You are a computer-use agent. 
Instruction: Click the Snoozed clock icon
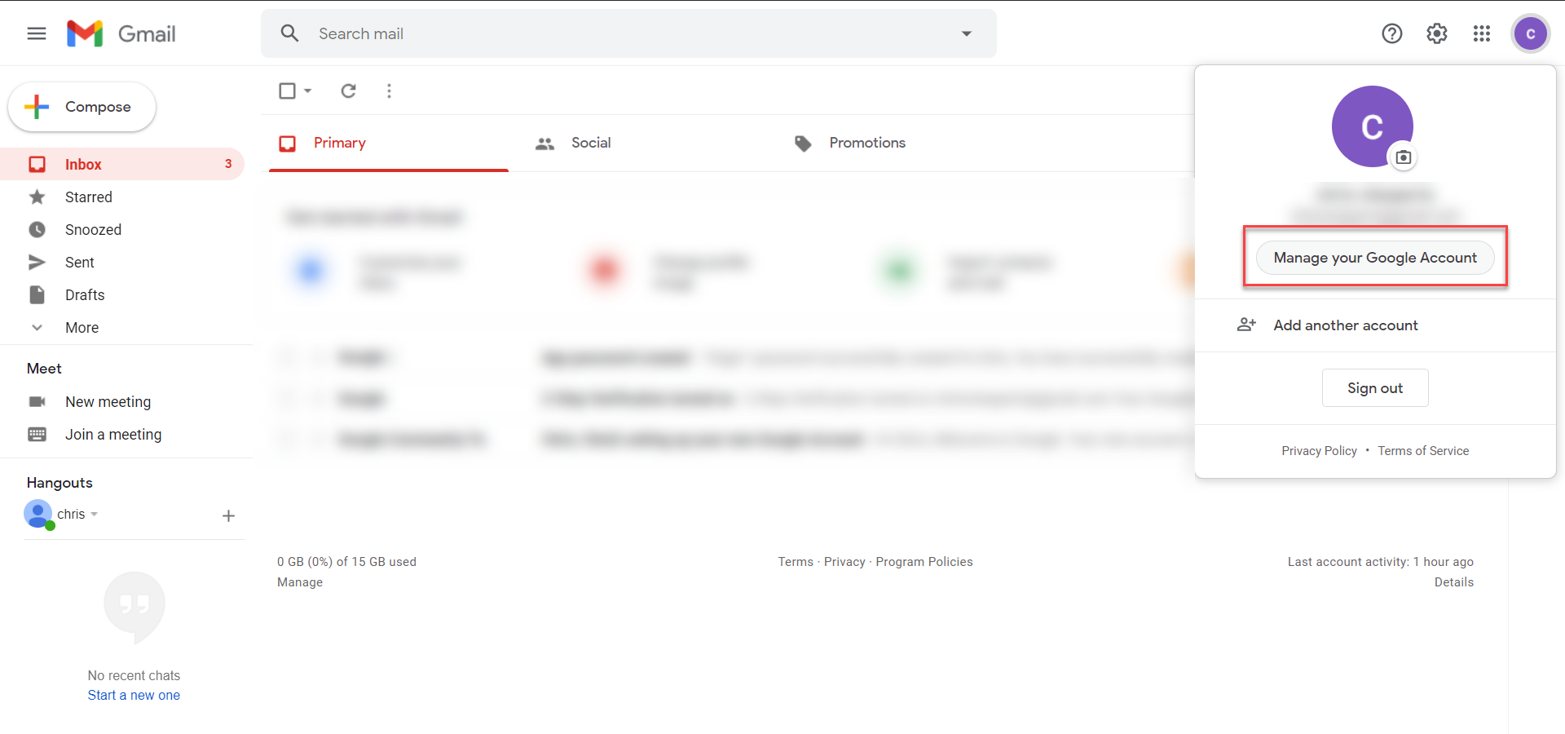tap(37, 229)
